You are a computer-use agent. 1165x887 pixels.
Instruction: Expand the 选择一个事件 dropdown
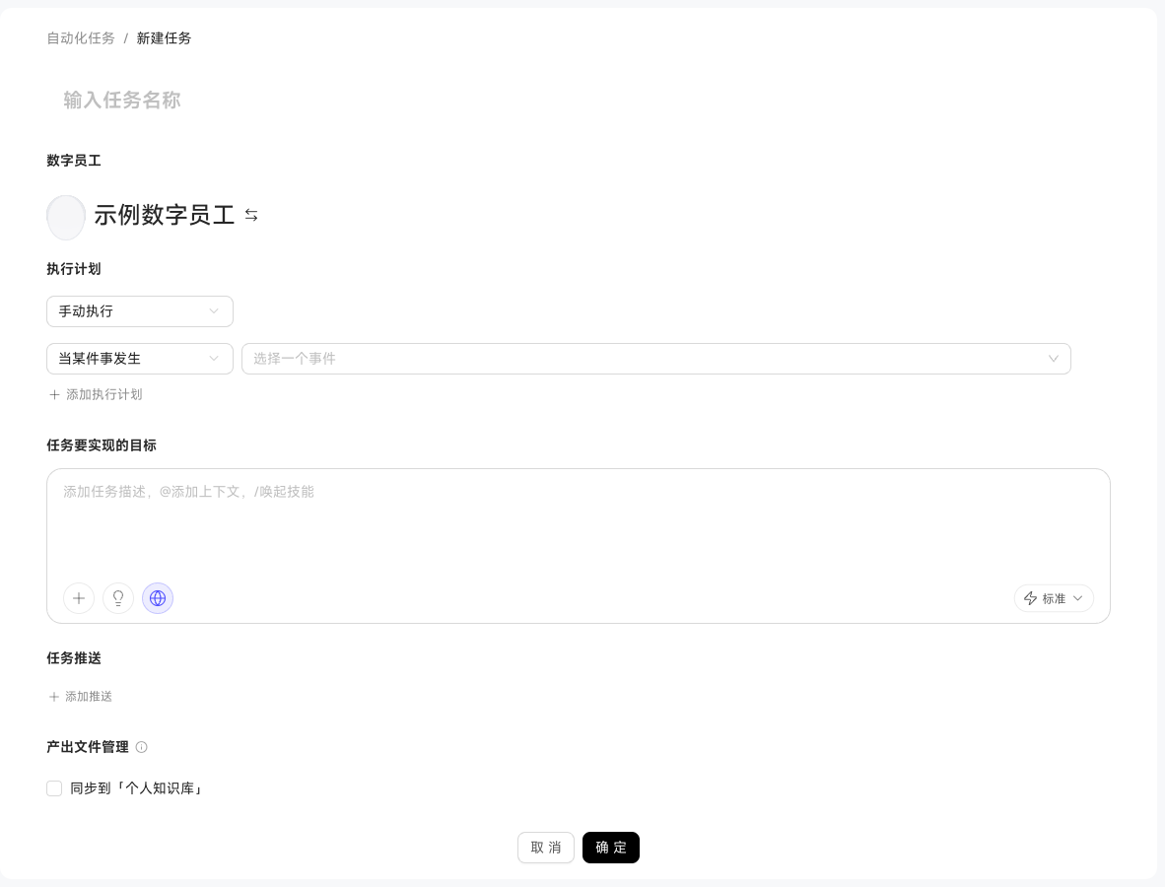656,359
